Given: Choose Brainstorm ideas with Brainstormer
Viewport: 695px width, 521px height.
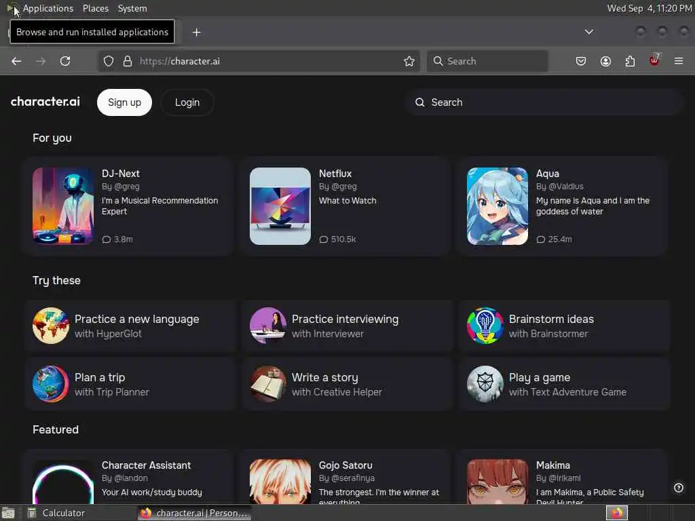Looking at the screenshot, I should click(564, 326).
